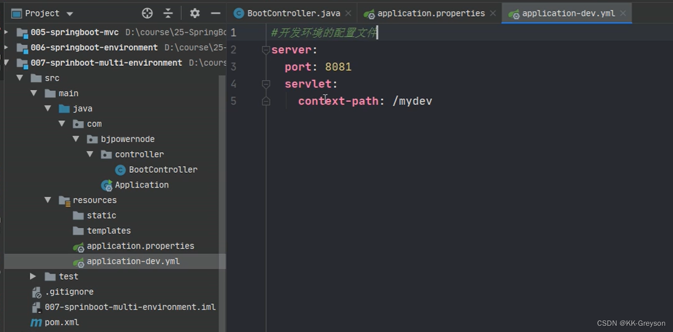Close the application.properties tab
Viewport: 673px width, 332px height.
tap(493, 13)
